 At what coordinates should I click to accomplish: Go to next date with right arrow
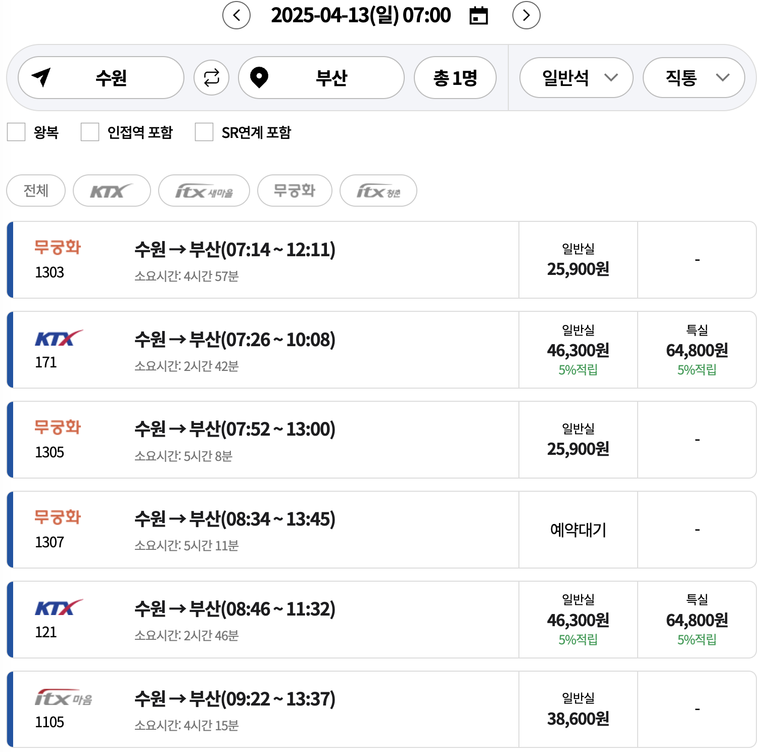point(526,15)
